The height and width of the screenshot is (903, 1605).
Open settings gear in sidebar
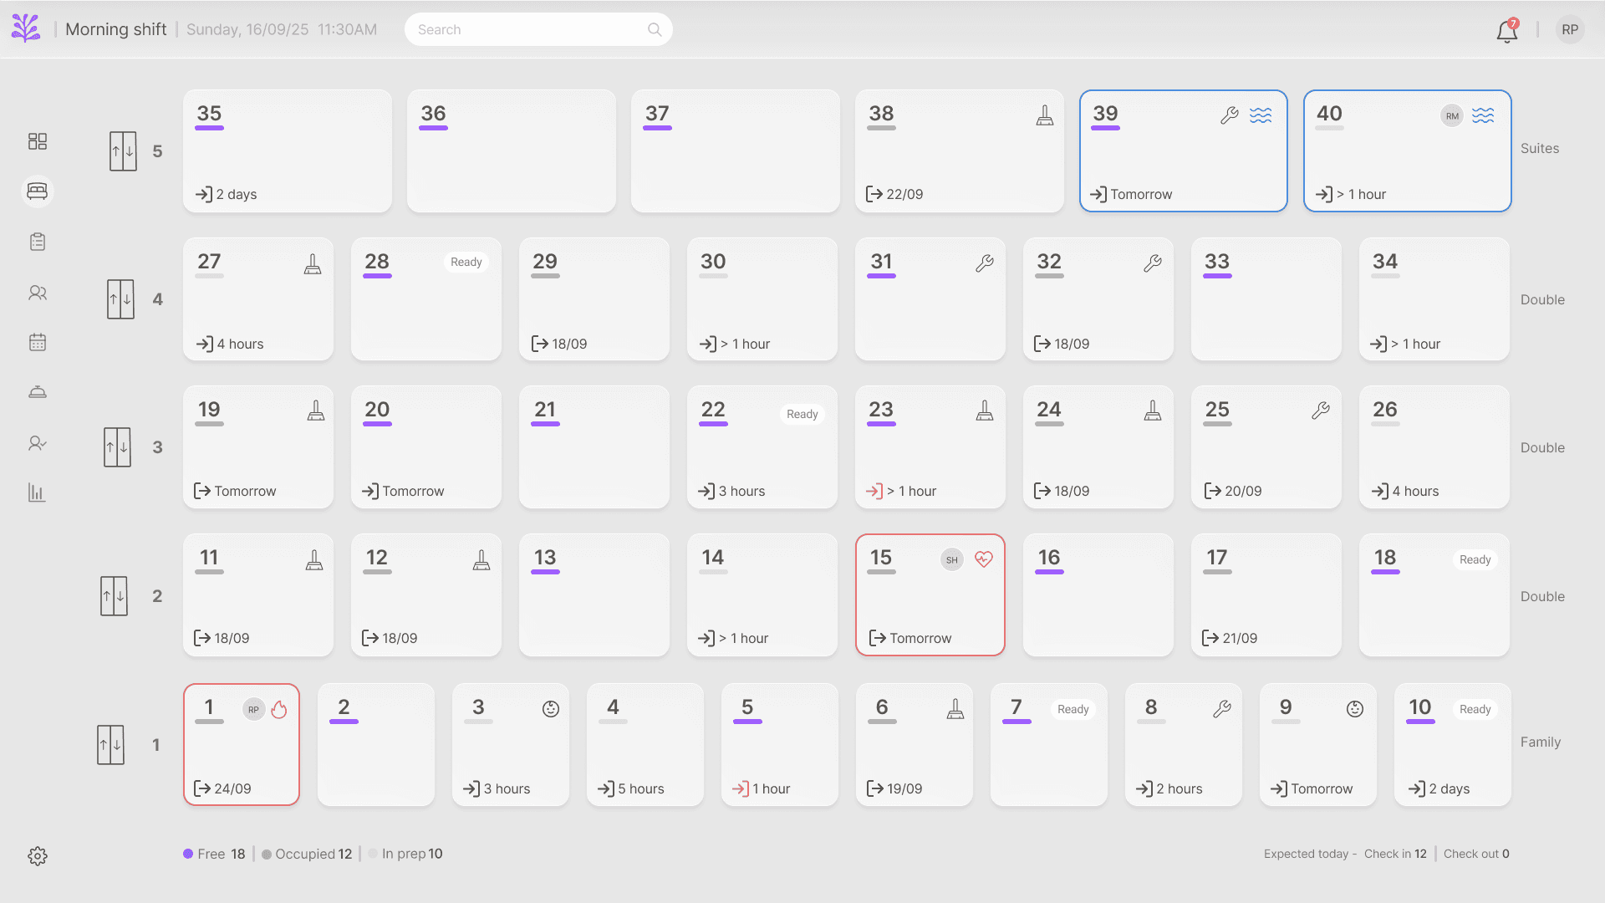(x=38, y=856)
